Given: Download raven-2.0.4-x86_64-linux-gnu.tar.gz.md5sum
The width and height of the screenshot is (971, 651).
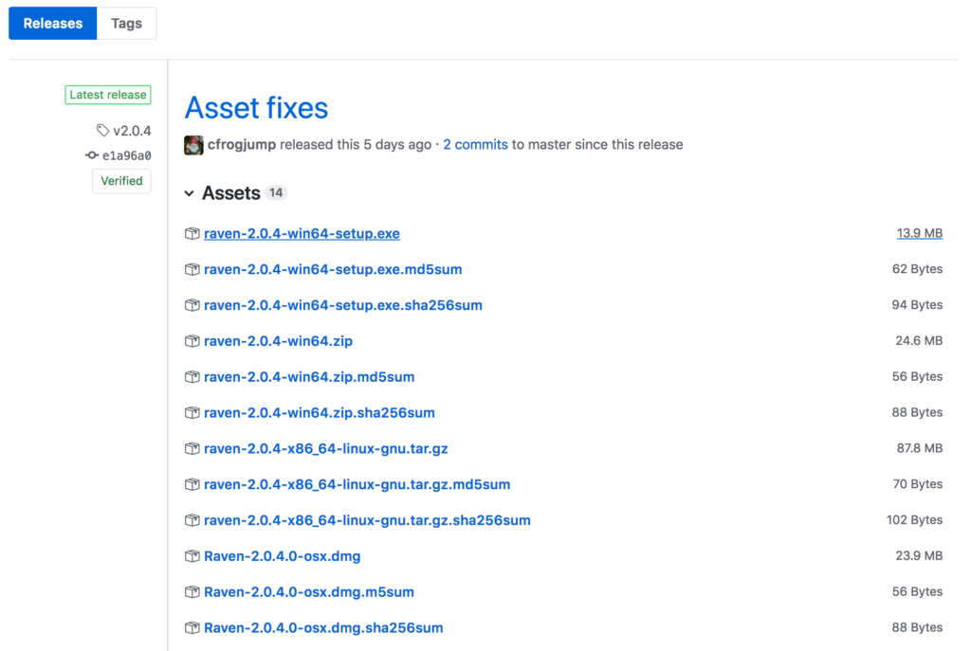Looking at the screenshot, I should coord(357,484).
